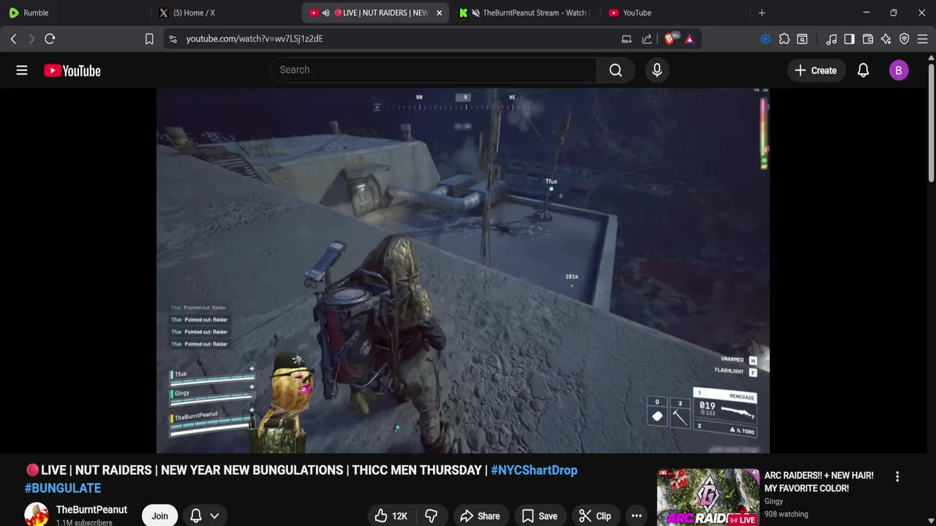
Task: Switch to the Rumble tab
Action: click(74, 12)
